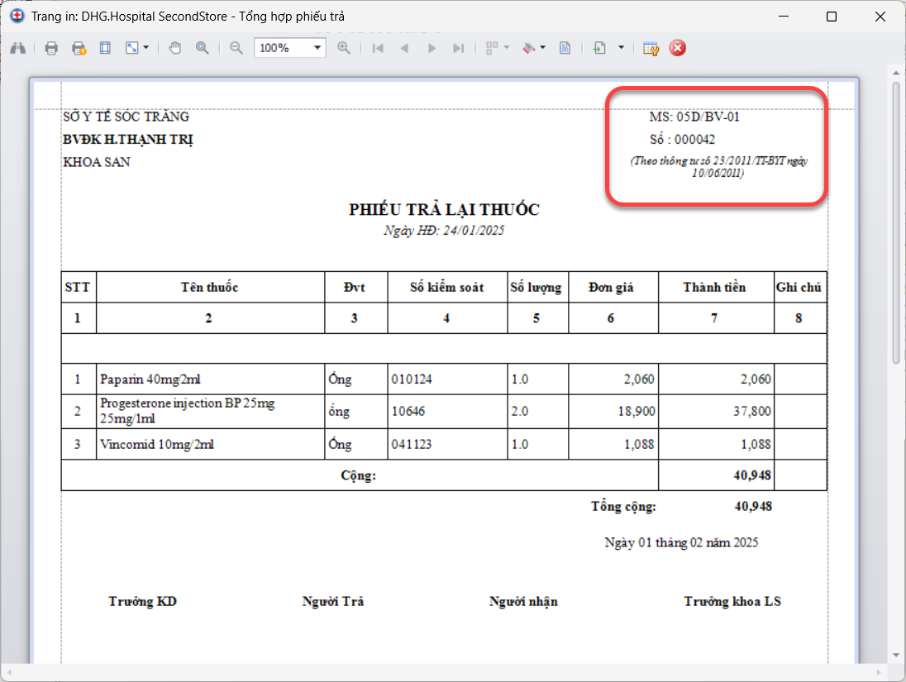Image resolution: width=906 pixels, height=682 pixels.
Task: Click the vertical scrollbar thumb
Action: click(x=895, y=222)
